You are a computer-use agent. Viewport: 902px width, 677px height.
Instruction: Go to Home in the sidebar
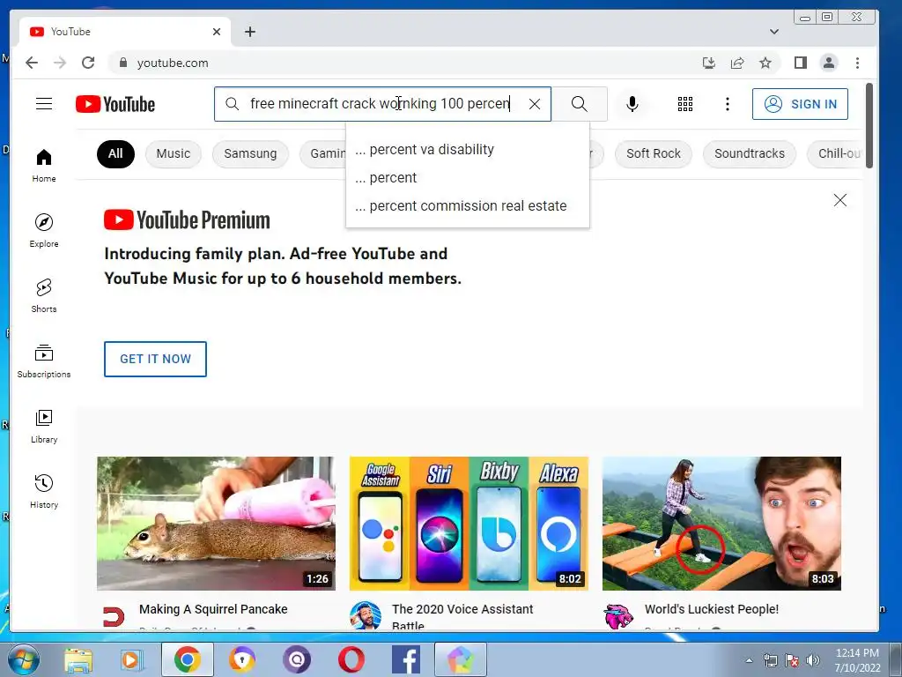44,165
